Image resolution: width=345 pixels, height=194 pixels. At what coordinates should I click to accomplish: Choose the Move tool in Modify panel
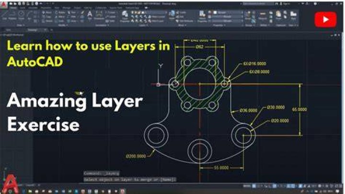pos(47,12)
